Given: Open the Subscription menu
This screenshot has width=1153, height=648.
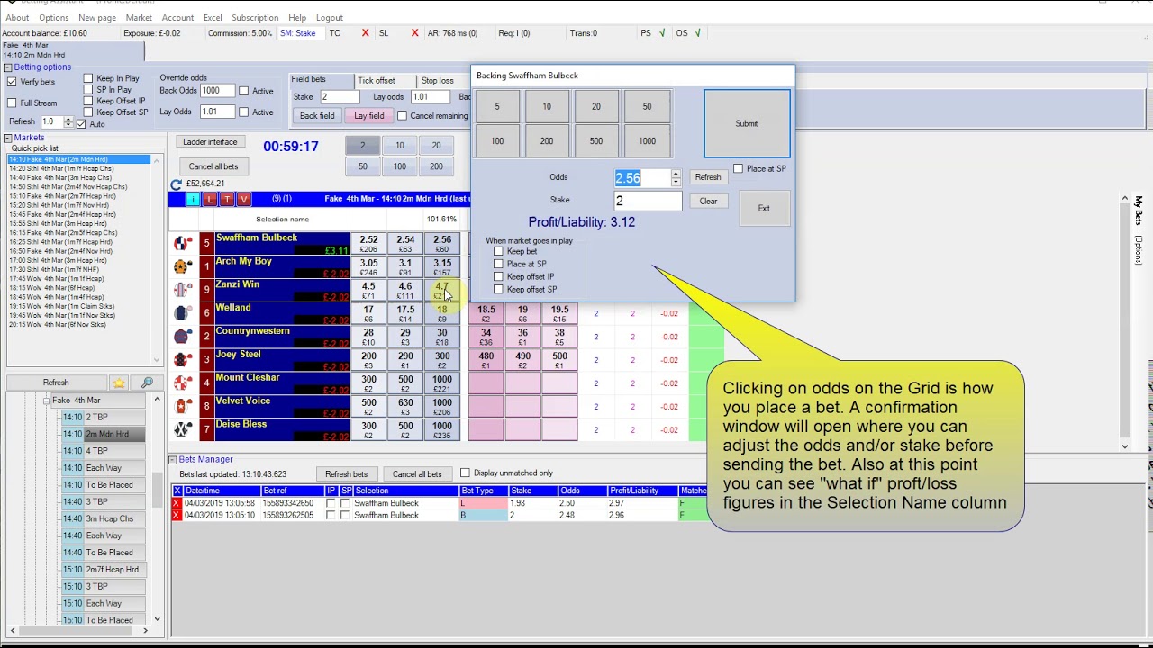Looking at the screenshot, I should pyautogui.click(x=255, y=18).
